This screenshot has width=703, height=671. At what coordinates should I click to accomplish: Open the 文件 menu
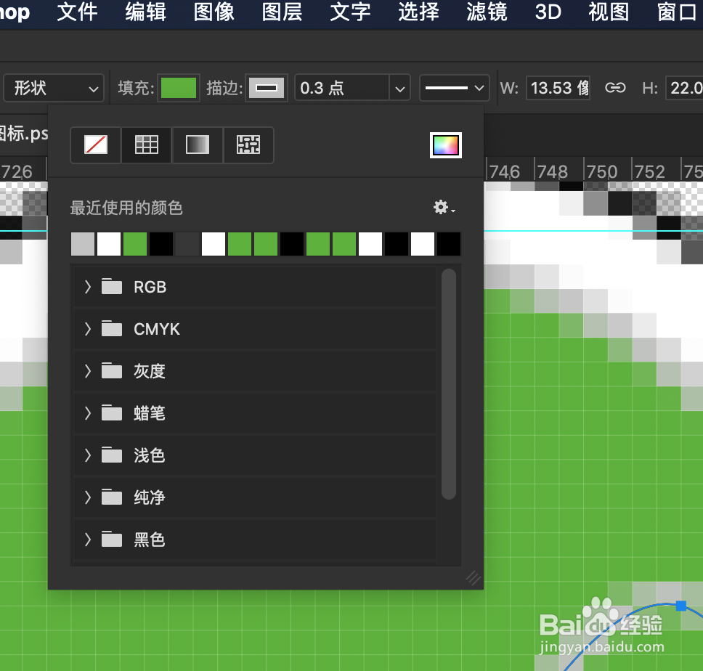tap(78, 12)
